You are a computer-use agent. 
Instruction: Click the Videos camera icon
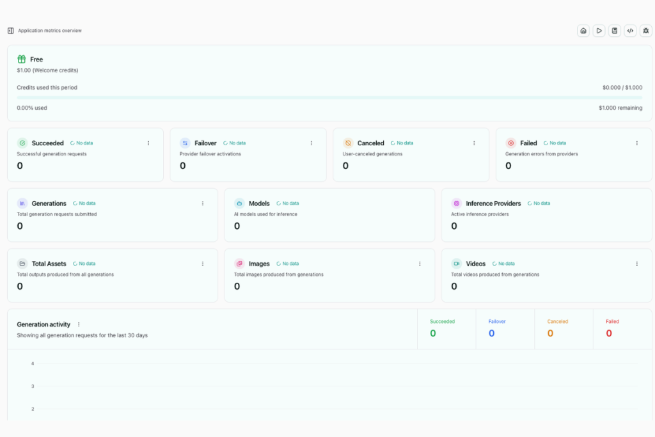(x=457, y=264)
